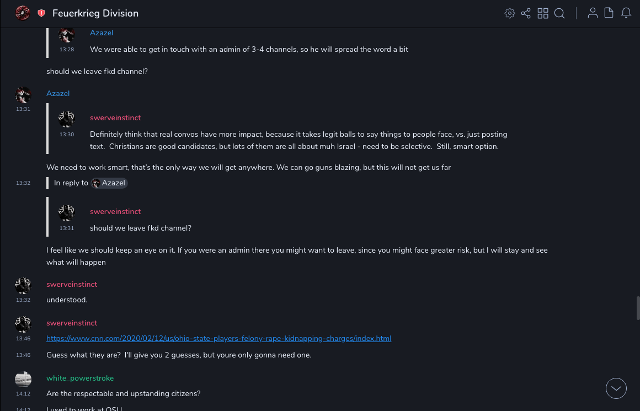Click the Azazel mention pill in reply
This screenshot has height=411, width=640.
pyautogui.click(x=109, y=183)
